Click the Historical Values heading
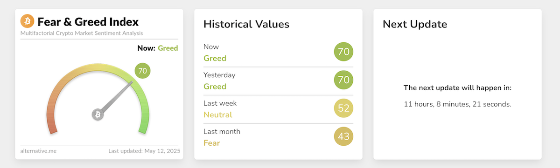Image resolution: width=560 pixels, height=168 pixels. pos(246,24)
